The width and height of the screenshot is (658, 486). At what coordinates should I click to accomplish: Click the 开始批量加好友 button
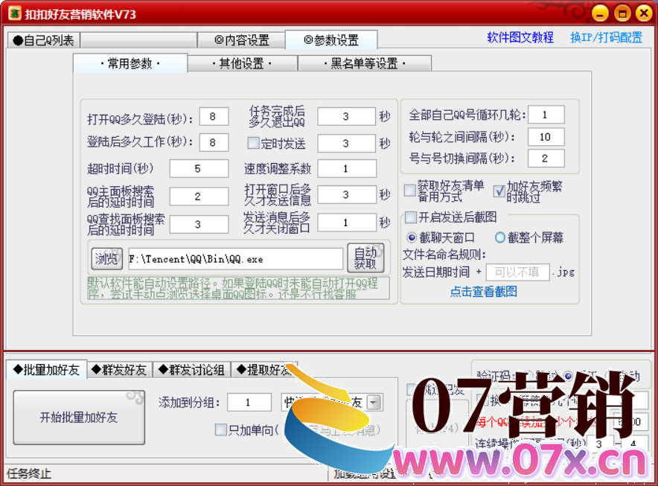click(79, 418)
